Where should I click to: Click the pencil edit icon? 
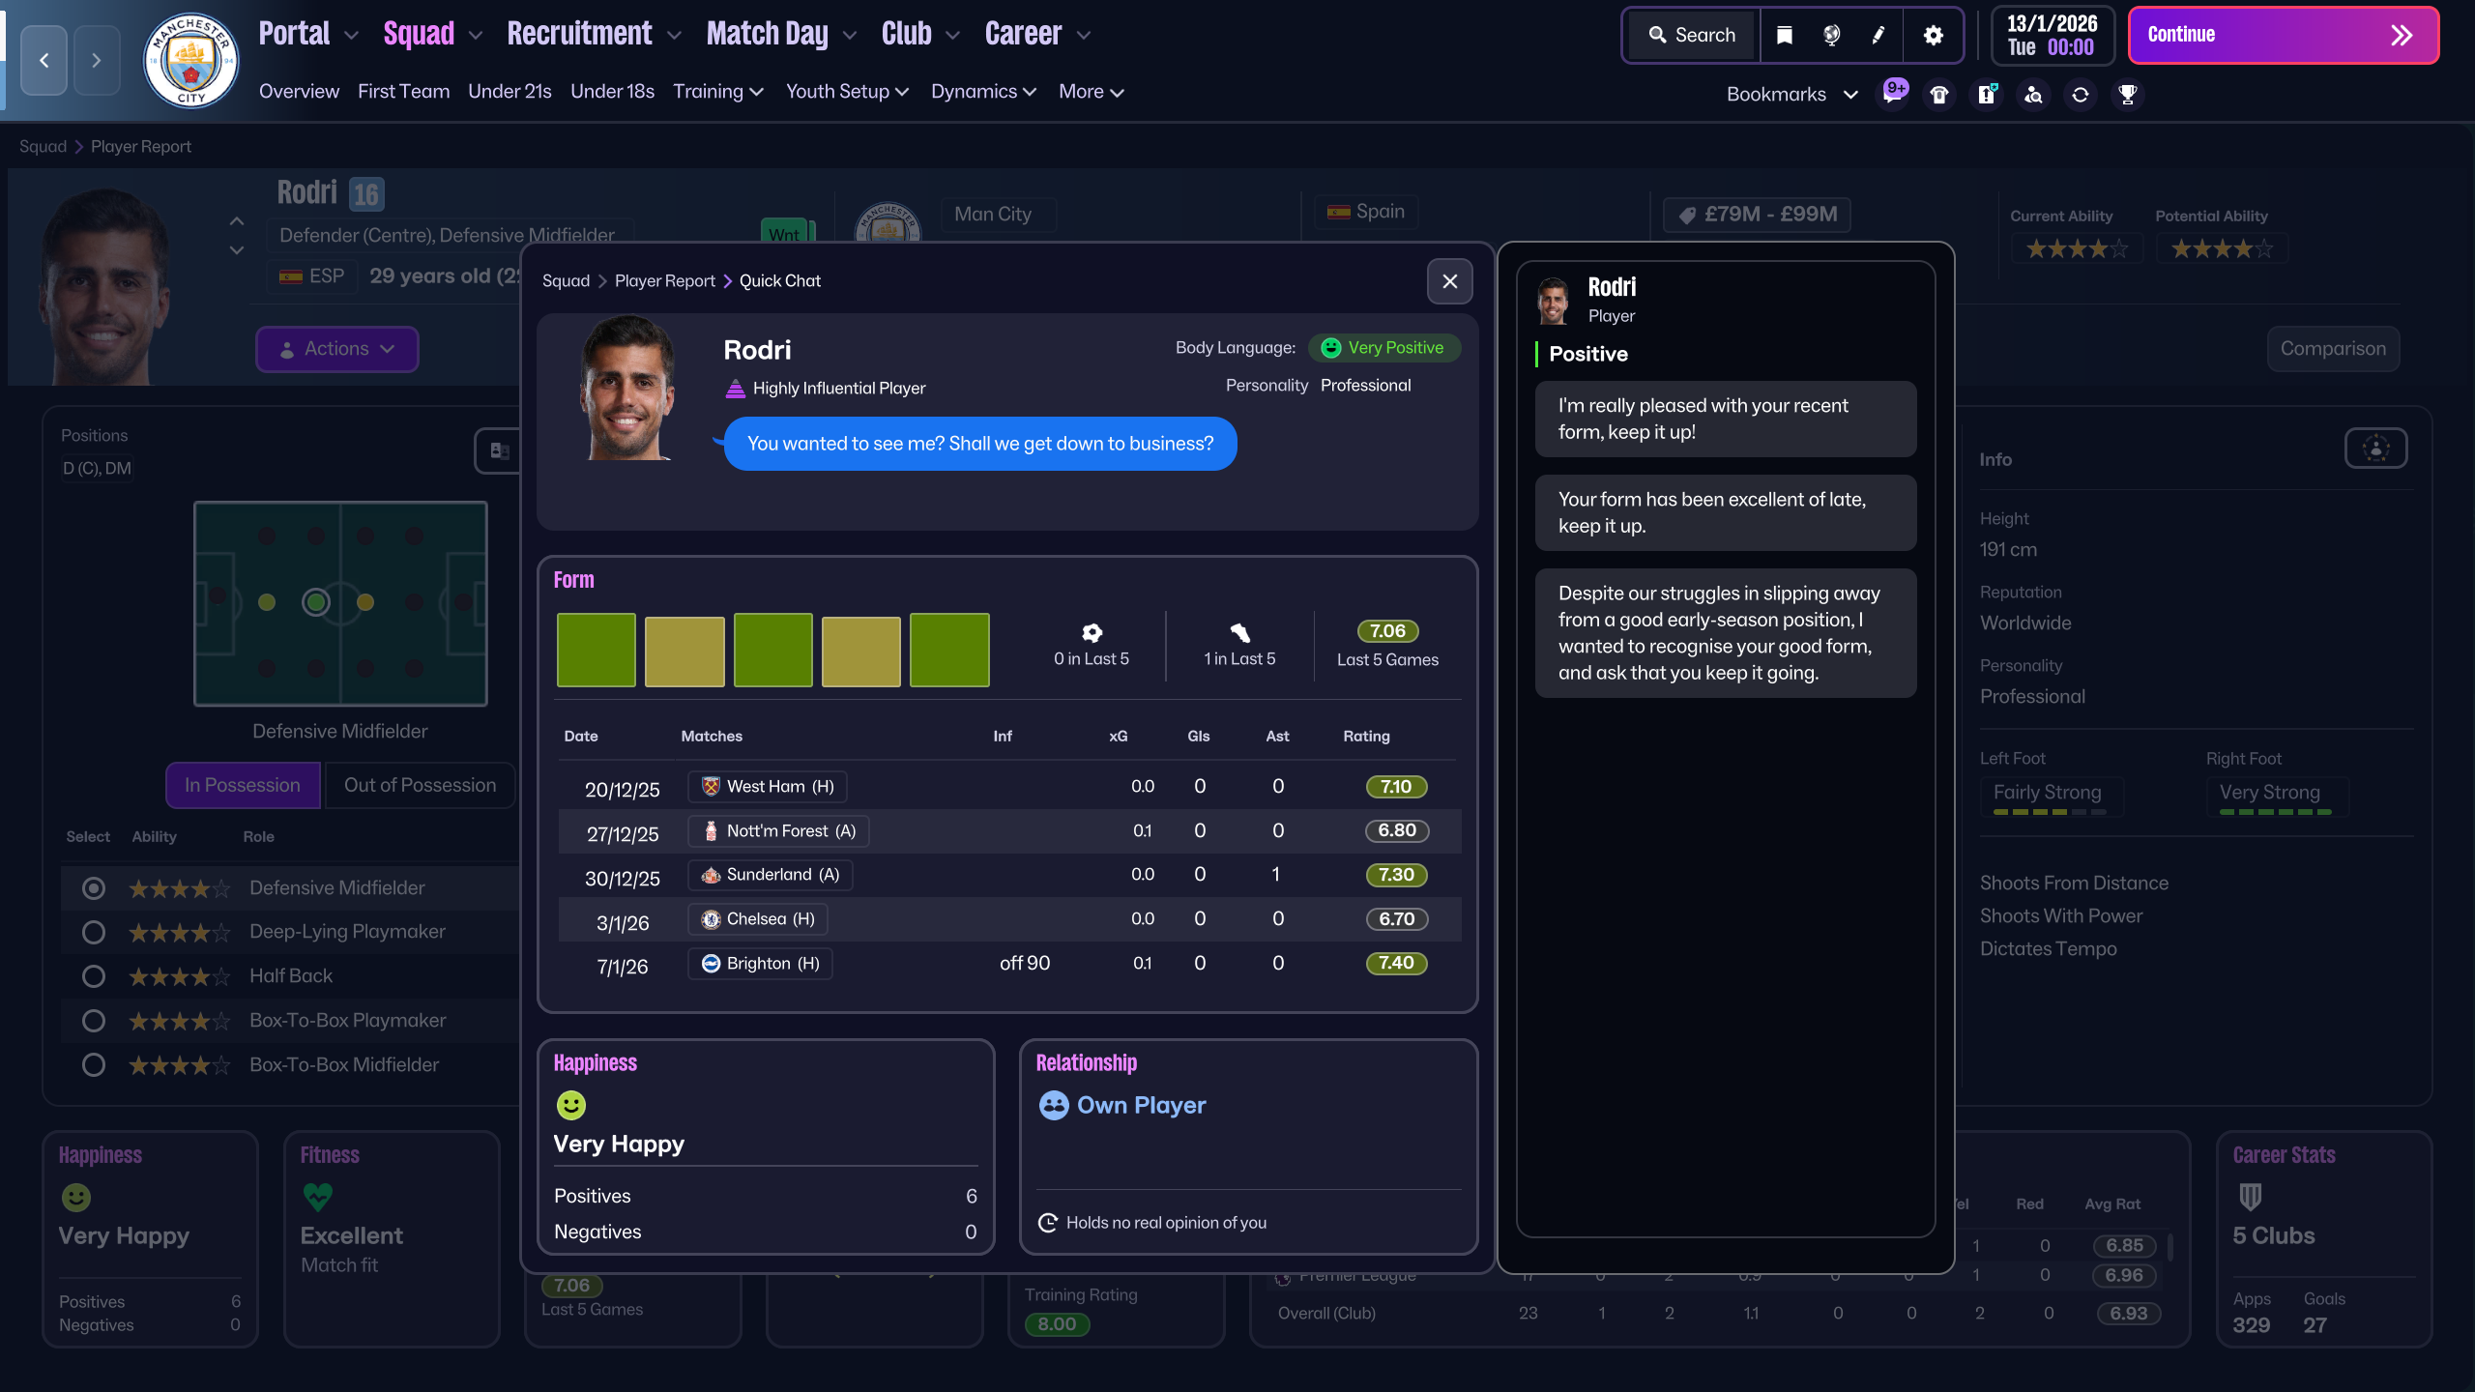point(1878,36)
